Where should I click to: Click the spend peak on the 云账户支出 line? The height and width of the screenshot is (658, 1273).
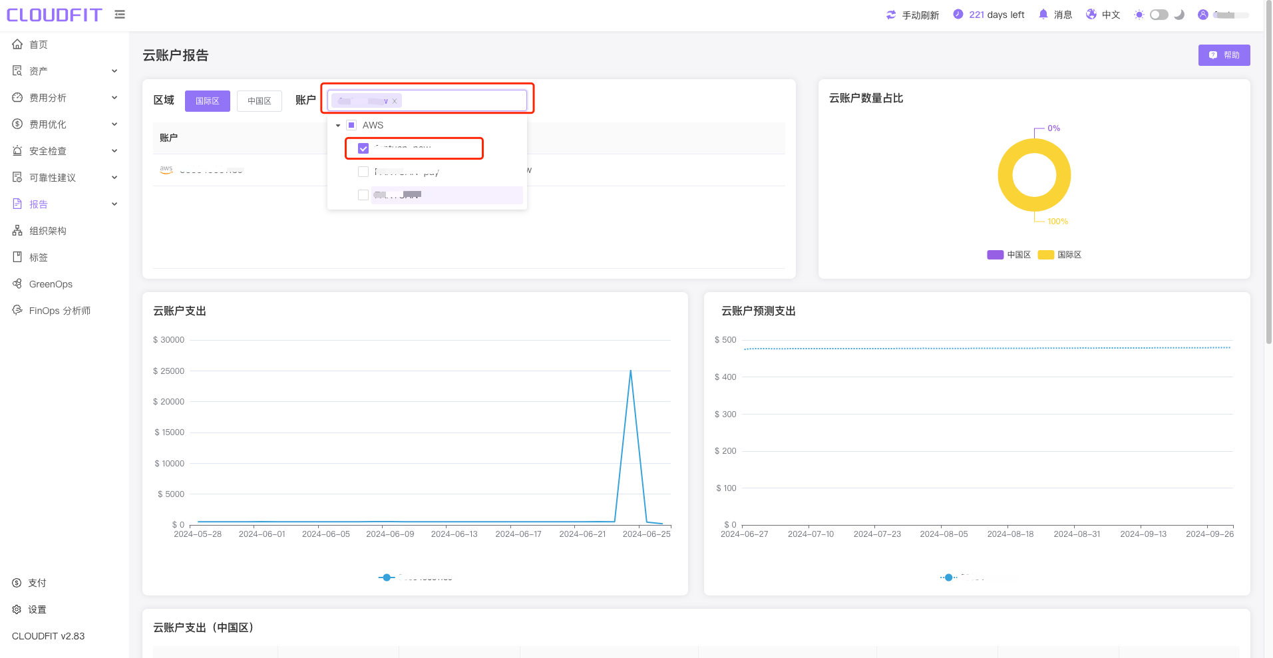(x=630, y=370)
